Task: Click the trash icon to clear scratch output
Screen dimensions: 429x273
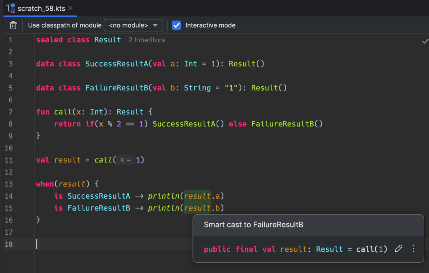Action: click(x=13, y=25)
